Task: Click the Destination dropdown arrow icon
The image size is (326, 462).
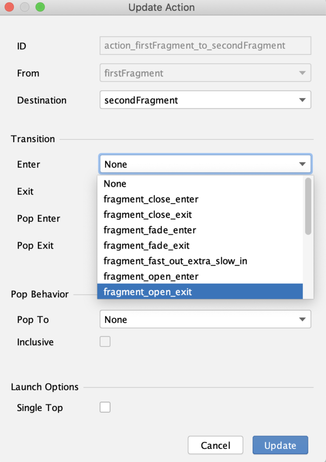Action: tap(302, 100)
